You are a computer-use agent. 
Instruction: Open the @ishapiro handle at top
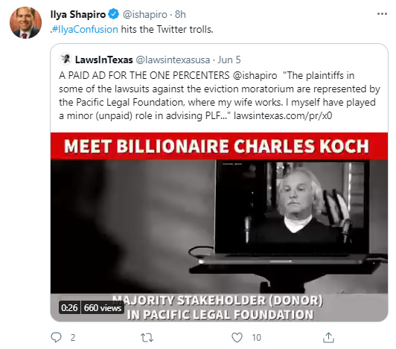(144, 14)
